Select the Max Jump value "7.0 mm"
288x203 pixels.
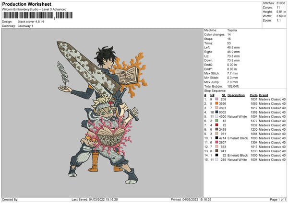(232, 82)
